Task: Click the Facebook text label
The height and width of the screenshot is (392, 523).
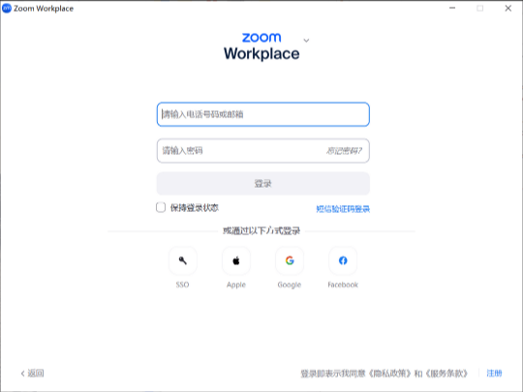Action: pyautogui.click(x=343, y=285)
